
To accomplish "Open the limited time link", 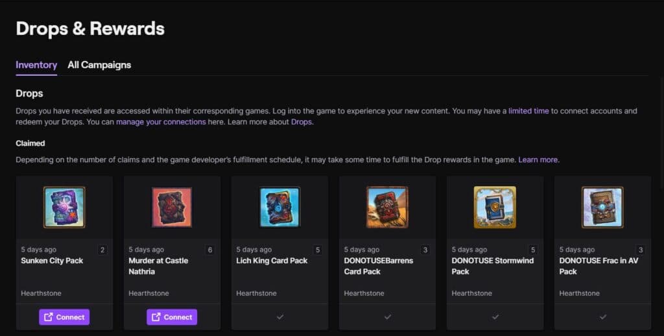I will [528, 111].
